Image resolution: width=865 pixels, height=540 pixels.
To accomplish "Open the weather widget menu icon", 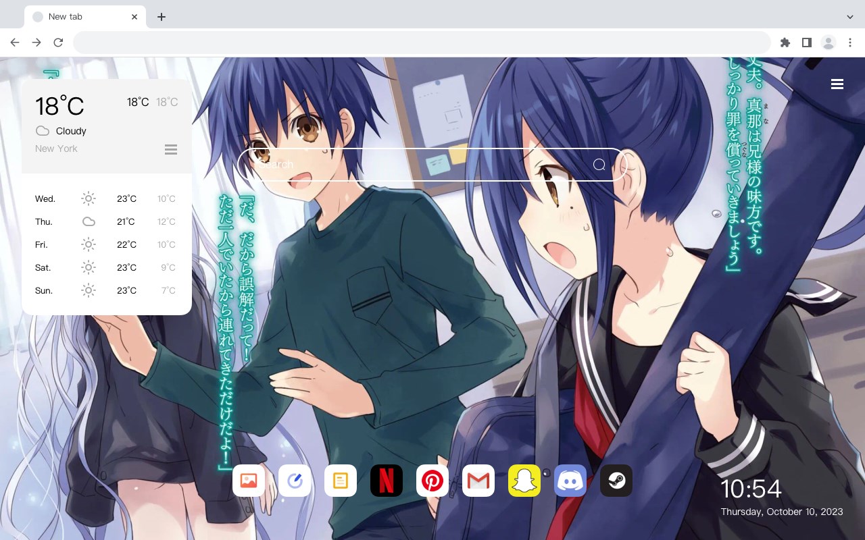I will pos(171,149).
